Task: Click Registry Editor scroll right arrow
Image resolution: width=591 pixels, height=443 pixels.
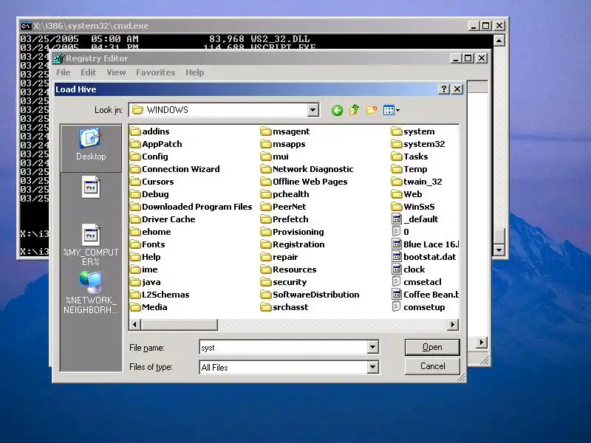Action: point(482,343)
